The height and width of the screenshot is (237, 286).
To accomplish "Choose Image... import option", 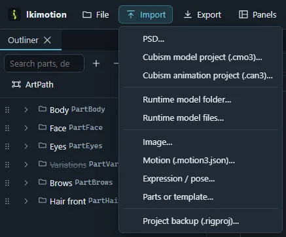I will 200,142.
